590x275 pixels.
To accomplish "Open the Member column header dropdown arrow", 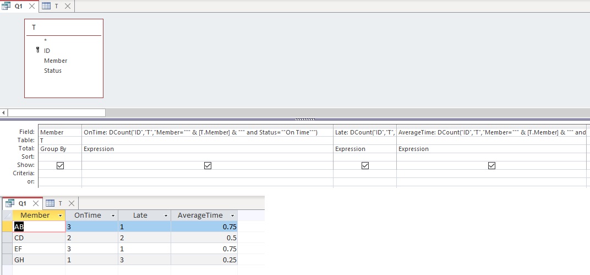I will [x=59, y=215].
